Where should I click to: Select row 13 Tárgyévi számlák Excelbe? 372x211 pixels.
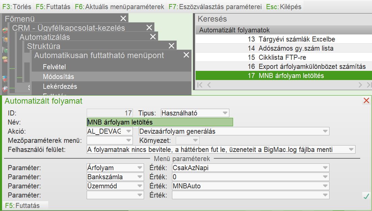click(284, 39)
